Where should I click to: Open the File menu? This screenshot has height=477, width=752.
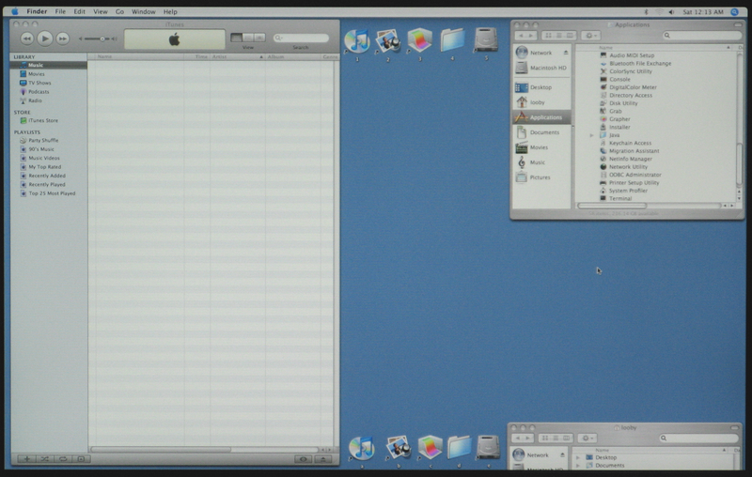point(60,11)
